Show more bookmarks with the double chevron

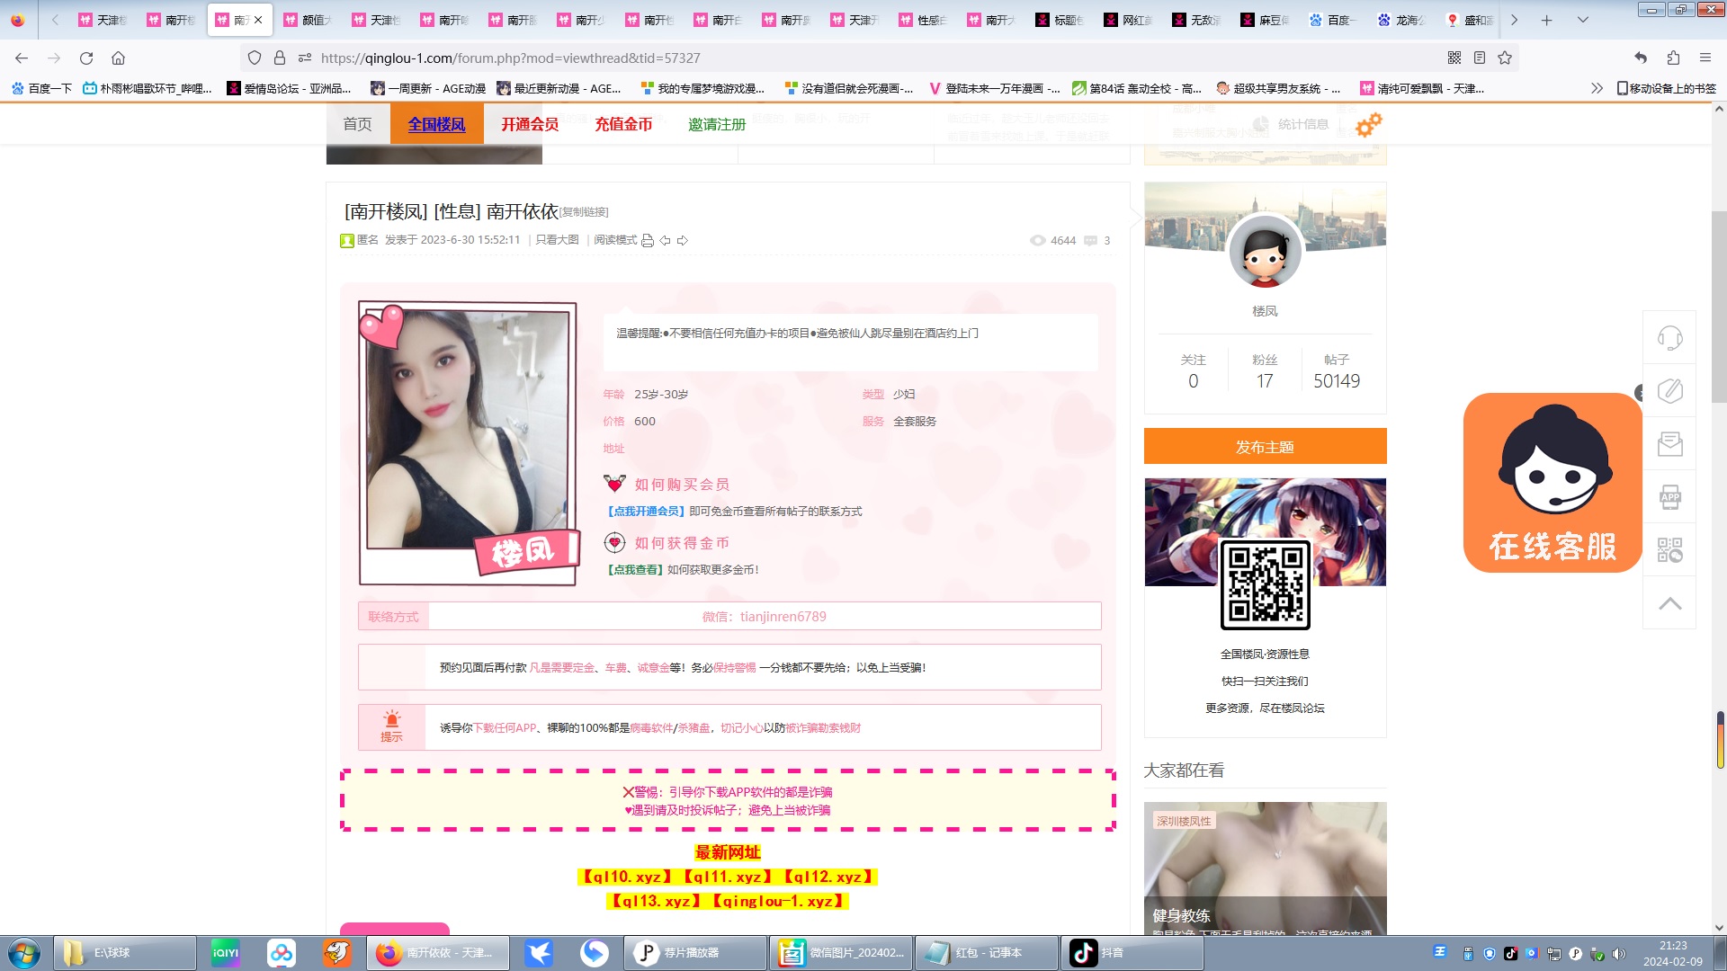coord(1597,88)
